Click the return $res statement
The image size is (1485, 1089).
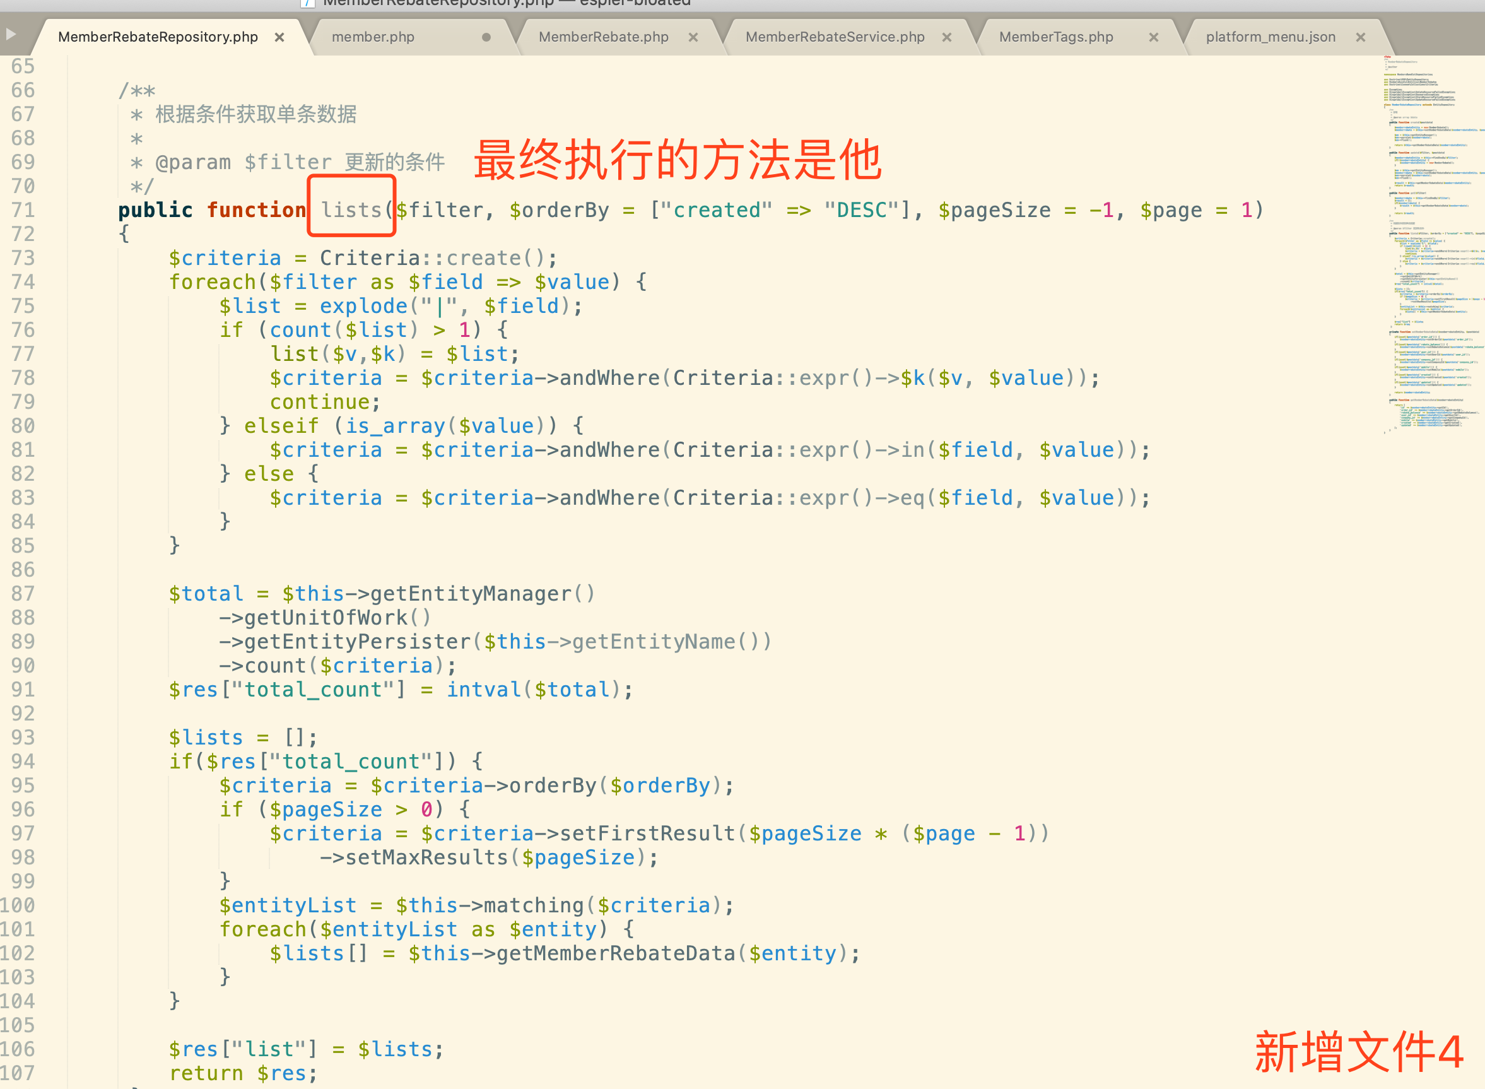point(242,1073)
